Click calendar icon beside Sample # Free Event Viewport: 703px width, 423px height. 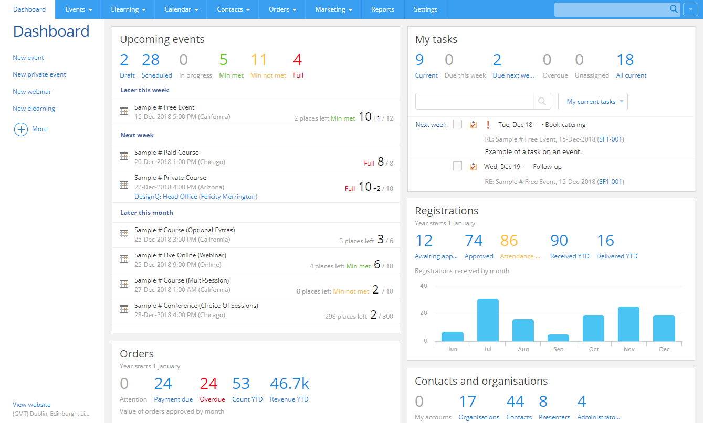(124, 111)
